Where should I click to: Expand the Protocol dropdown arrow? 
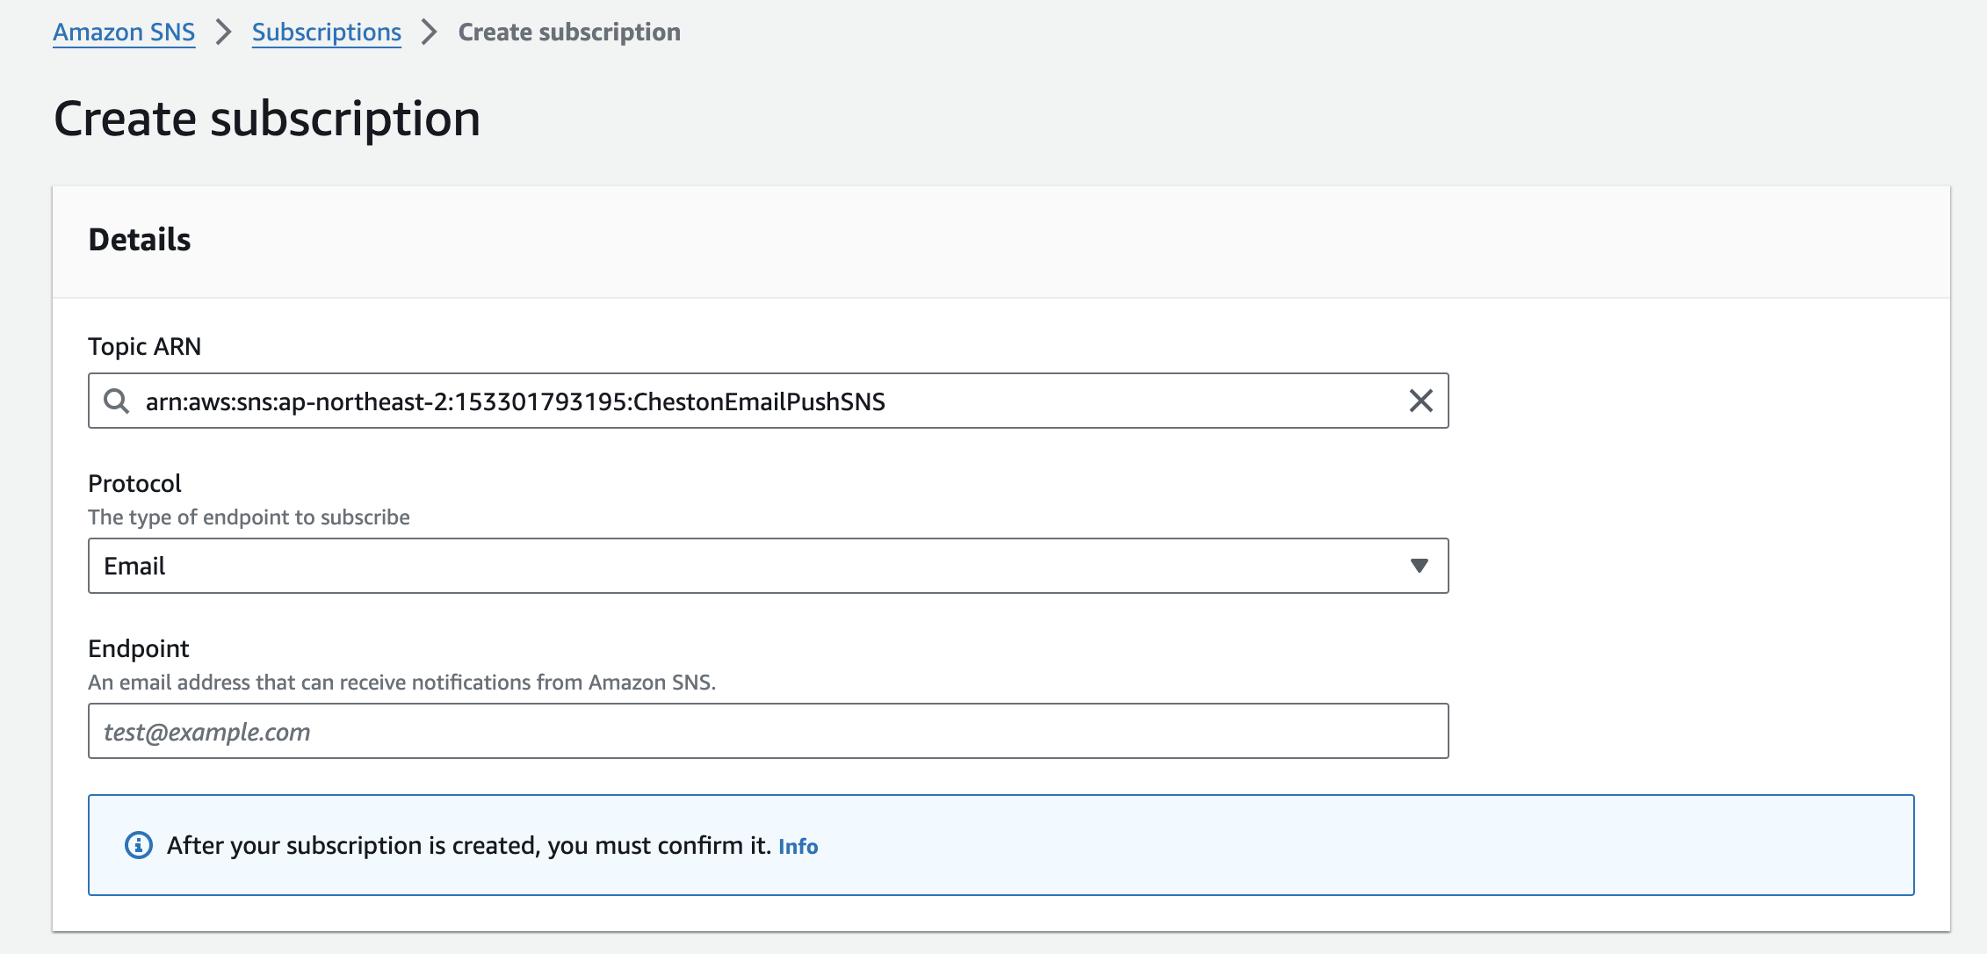(1419, 566)
